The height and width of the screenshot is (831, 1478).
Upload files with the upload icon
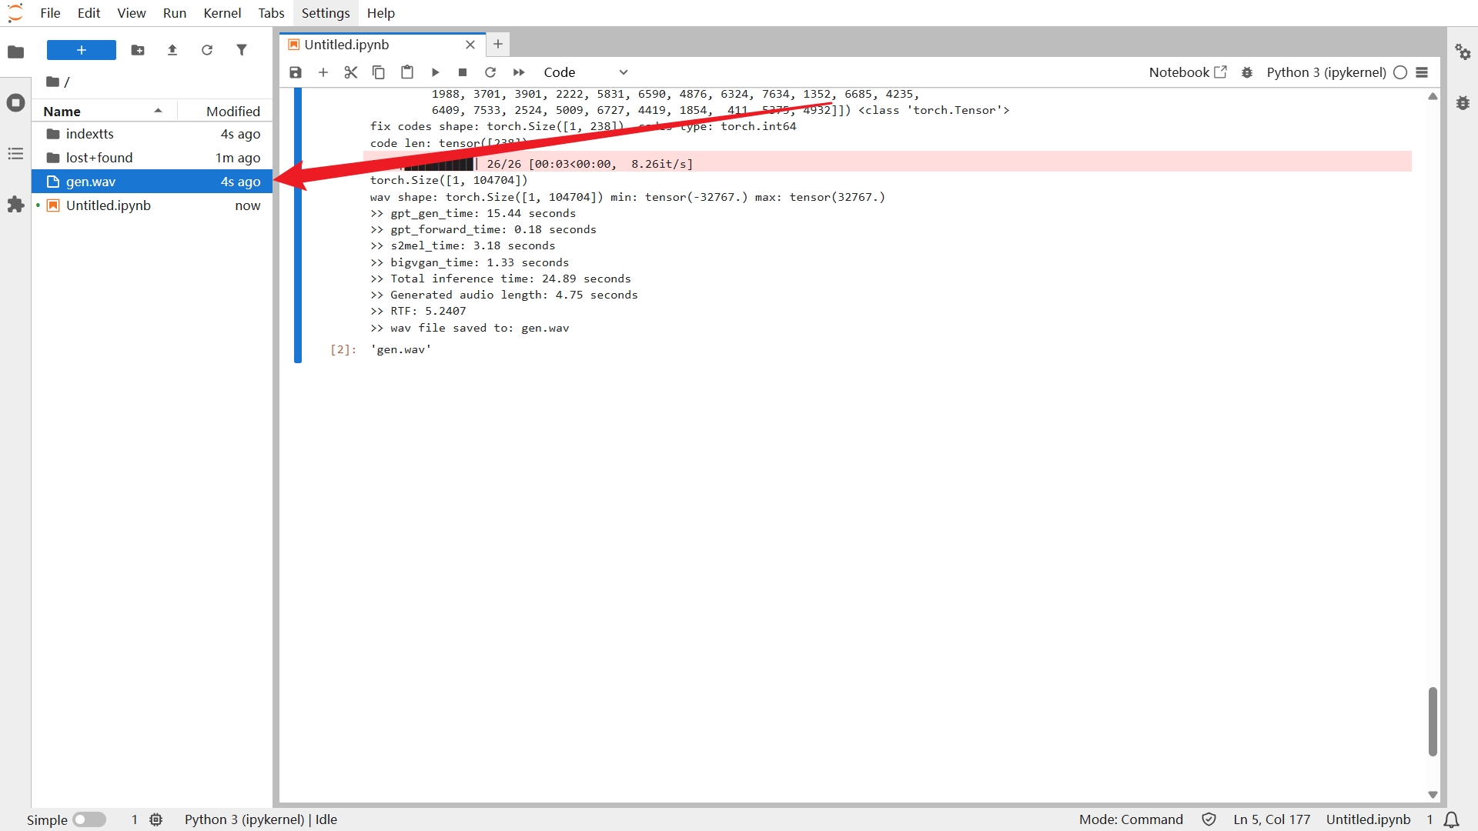click(172, 50)
